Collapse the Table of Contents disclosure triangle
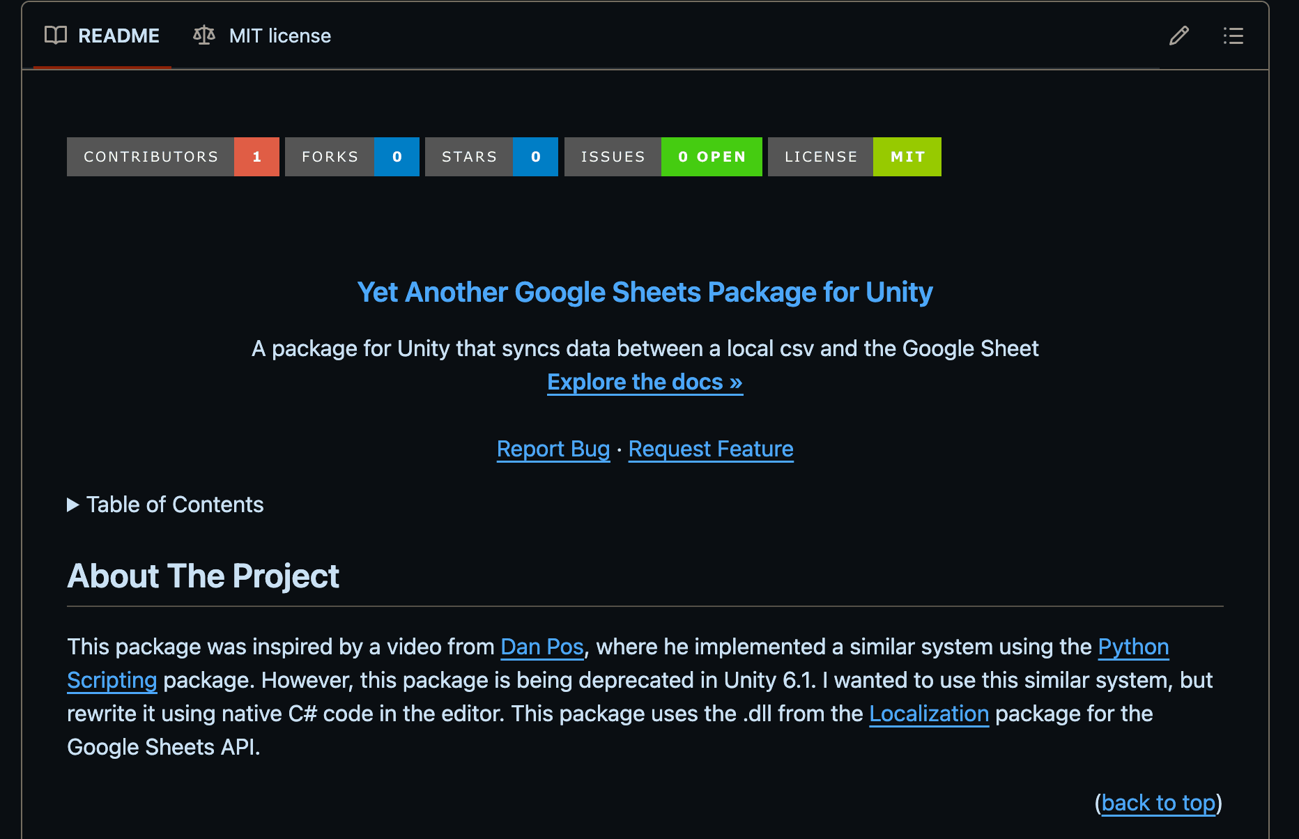The height and width of the screenshot is (839, 1299). (x=72, y=505)
